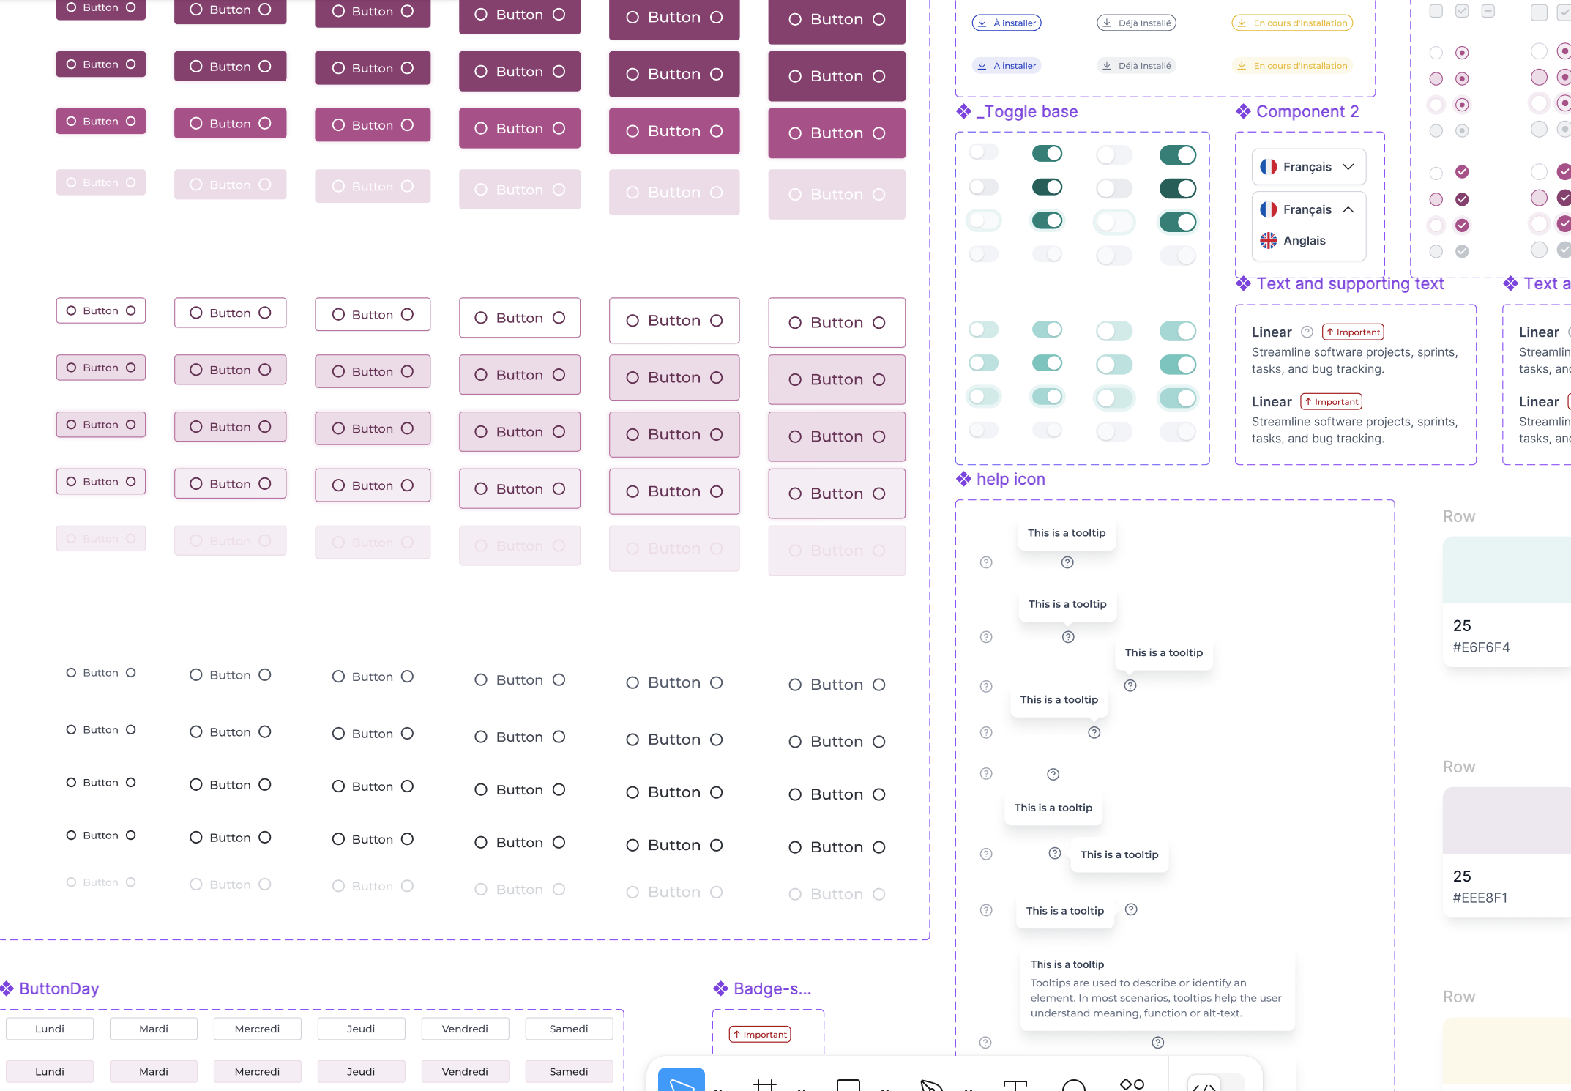The image size is (1571, 1091).
Task: Click help icon beside first Linear heading
Action: pos(1307,332)
